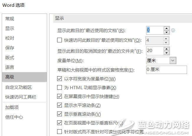Viewport: 192px width, 136px height.
Task: Toggle 显示水平滚动条 checkbox
Action: (59, 105)
